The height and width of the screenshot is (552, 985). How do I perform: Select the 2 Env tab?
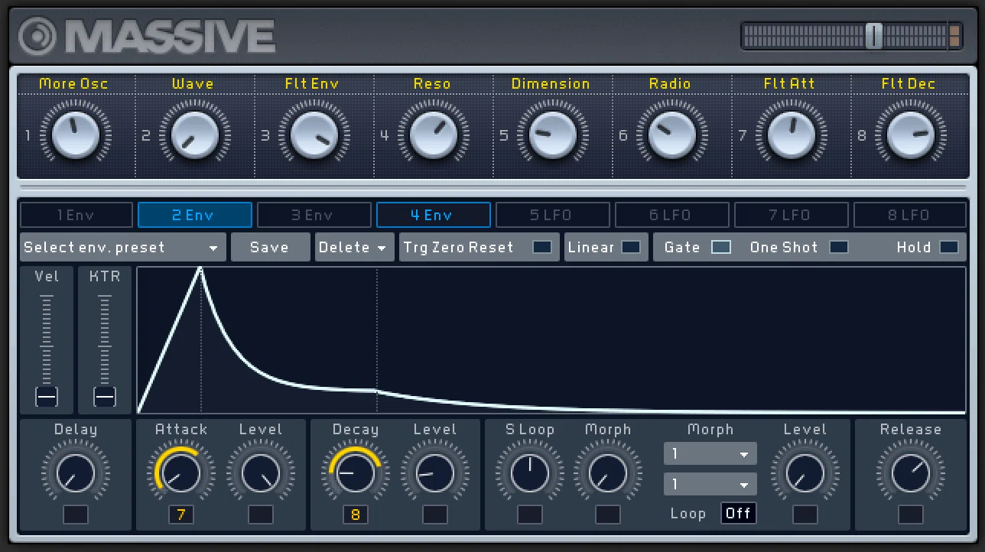pos(194,215)
